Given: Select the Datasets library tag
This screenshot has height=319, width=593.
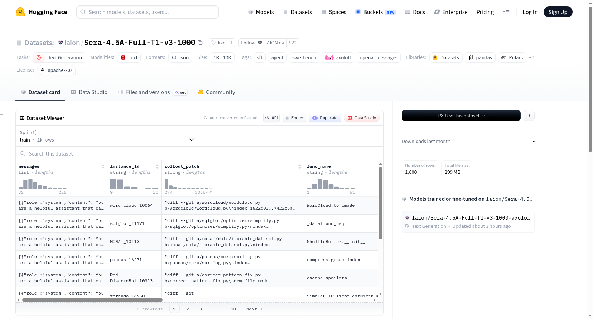Looking at the screenshot, I should tap(446, 57).
